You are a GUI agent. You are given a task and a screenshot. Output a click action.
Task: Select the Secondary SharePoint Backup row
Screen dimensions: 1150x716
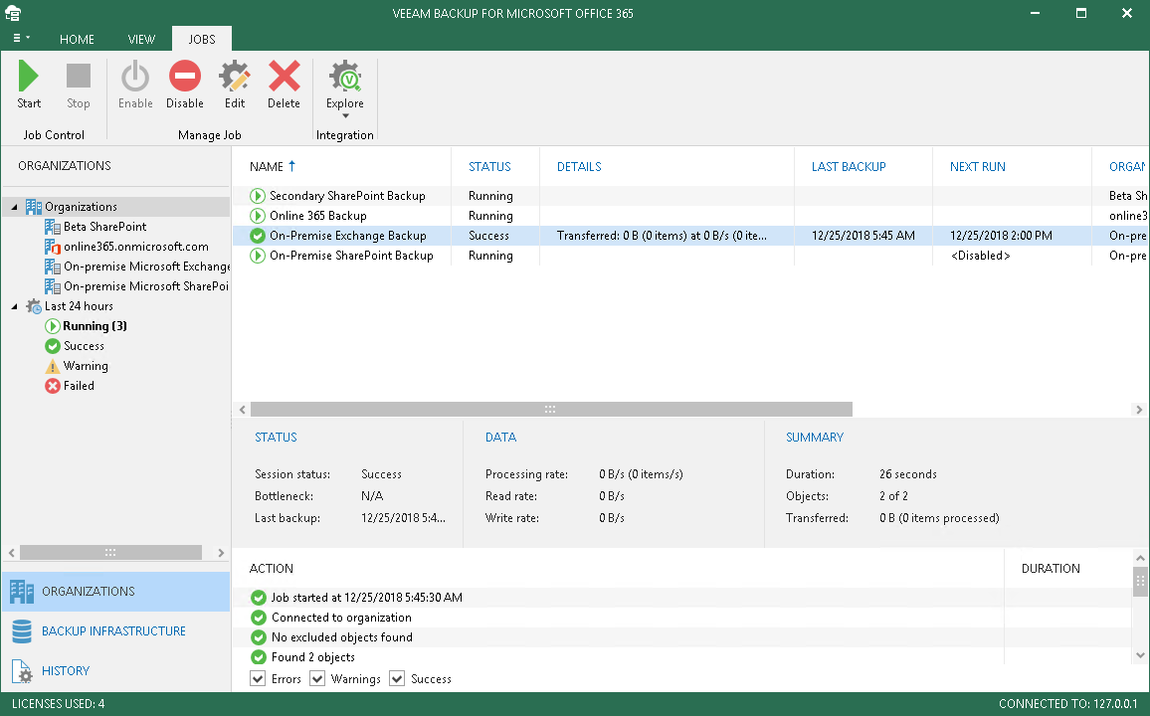click(x=690, y=196)
